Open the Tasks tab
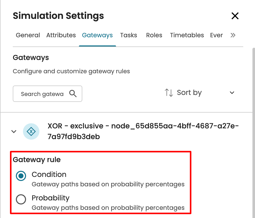 pyautogui.click(x=129, y=35)
